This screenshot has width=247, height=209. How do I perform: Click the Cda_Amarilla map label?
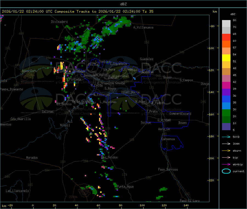pyautogui.click(x=21, y=119)
